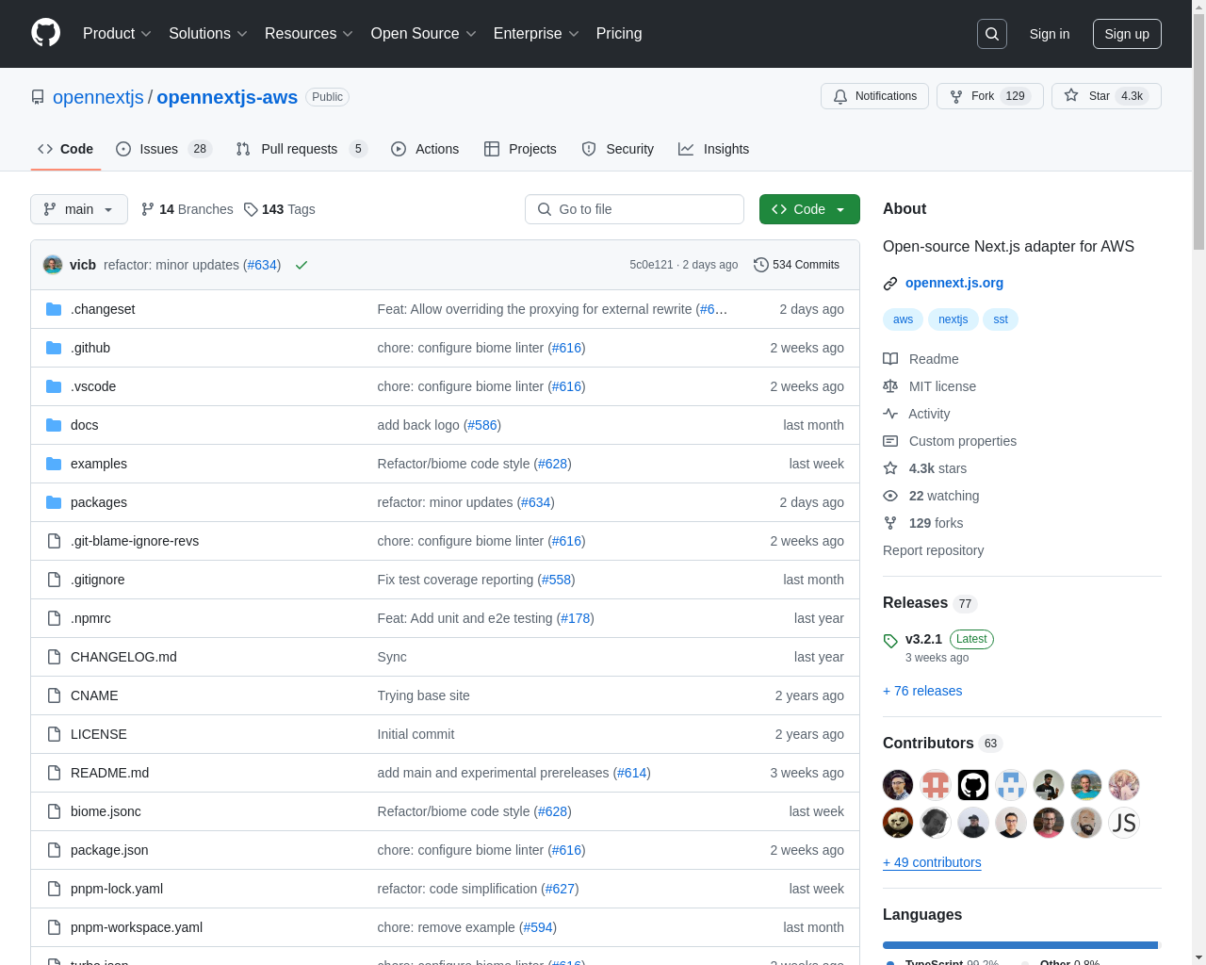Click the .changeset folder icon
This screenshot has height=965, width=1206.
tap(54, 309)
